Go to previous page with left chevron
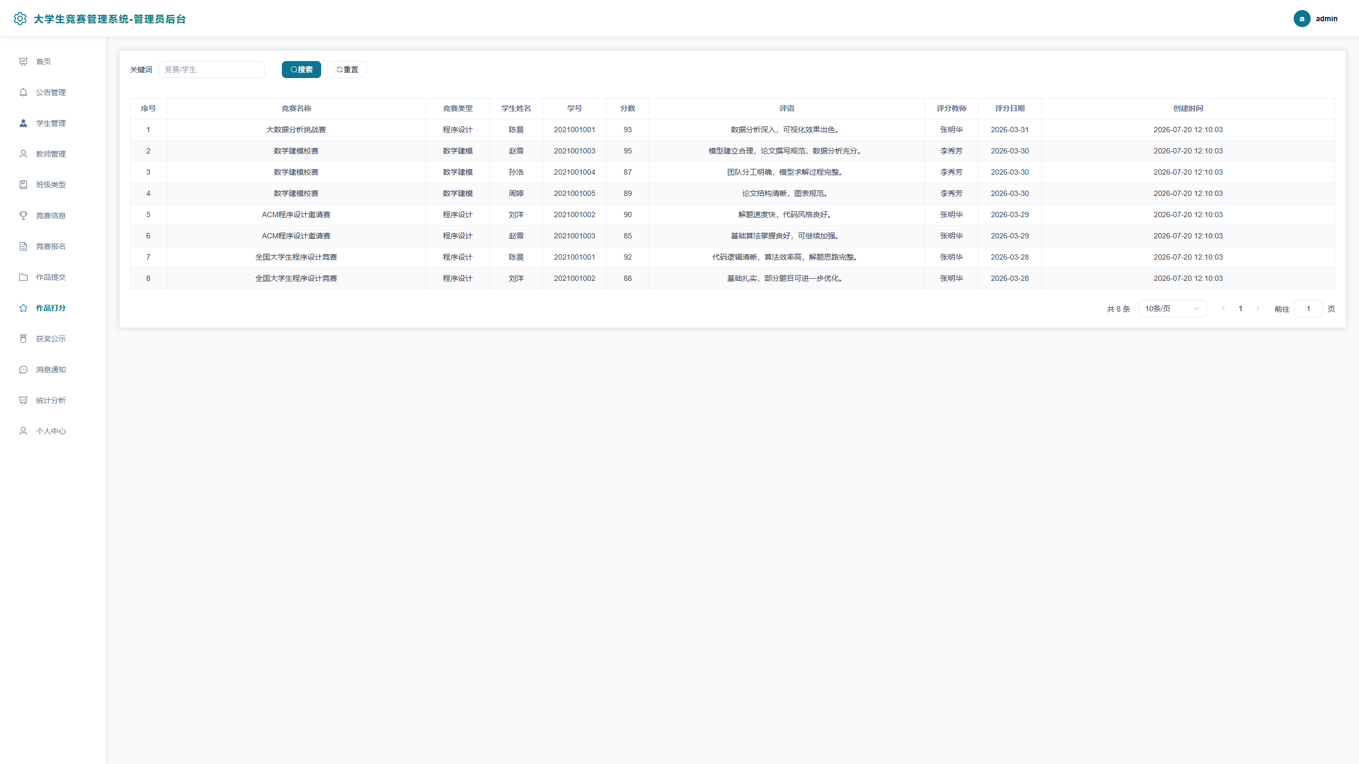Screen dimensions: 1359x764 pyautogui.click(x=1224, y=308)
